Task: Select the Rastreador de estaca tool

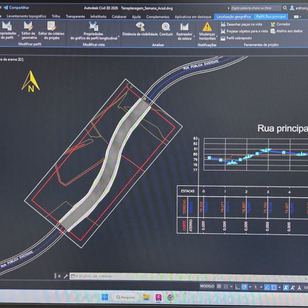Action: (184, 31)
